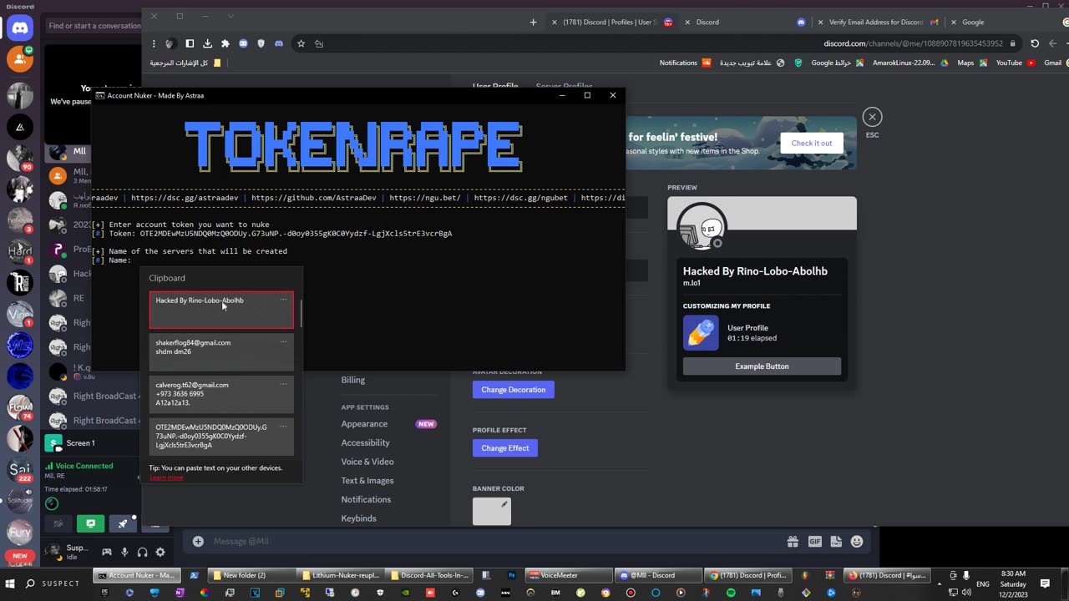Bookmark the page with the star icon
The width and height of the screenshot is (1069, 601).
[301, 43]
